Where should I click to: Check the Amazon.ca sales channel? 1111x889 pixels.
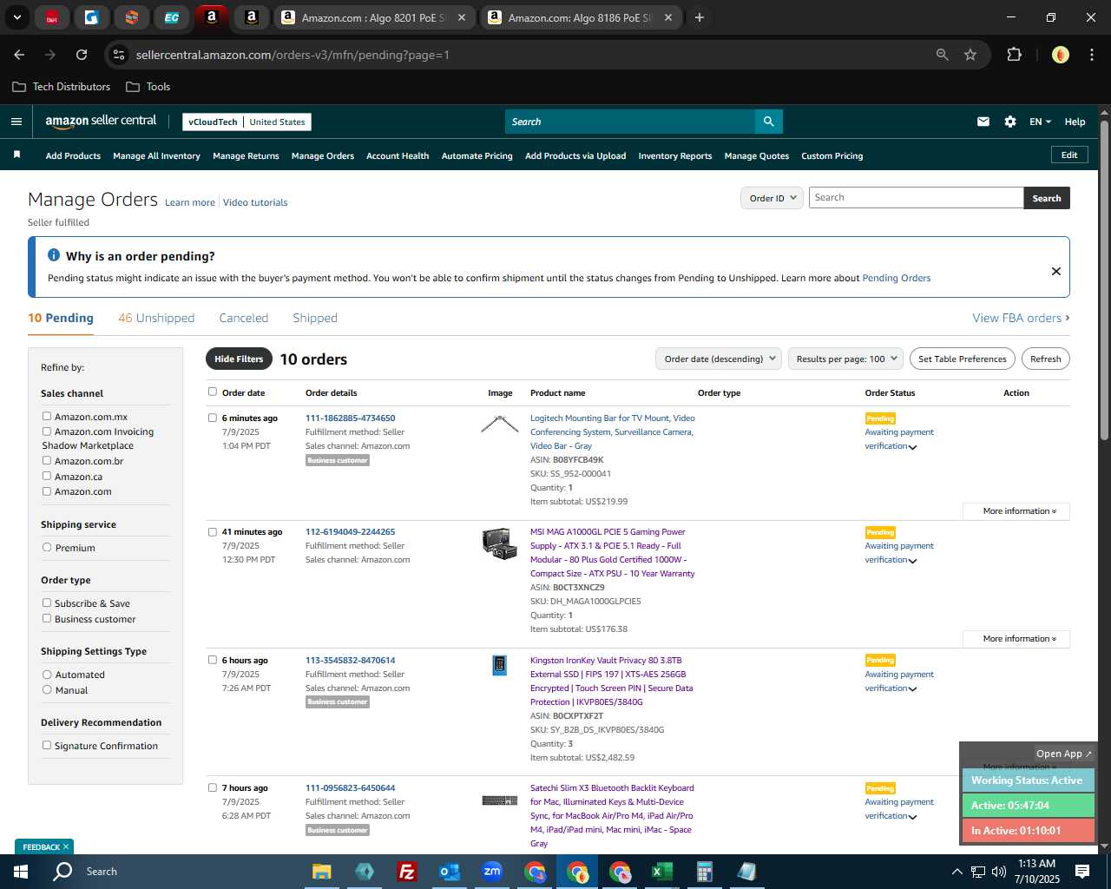click(47, 477)
